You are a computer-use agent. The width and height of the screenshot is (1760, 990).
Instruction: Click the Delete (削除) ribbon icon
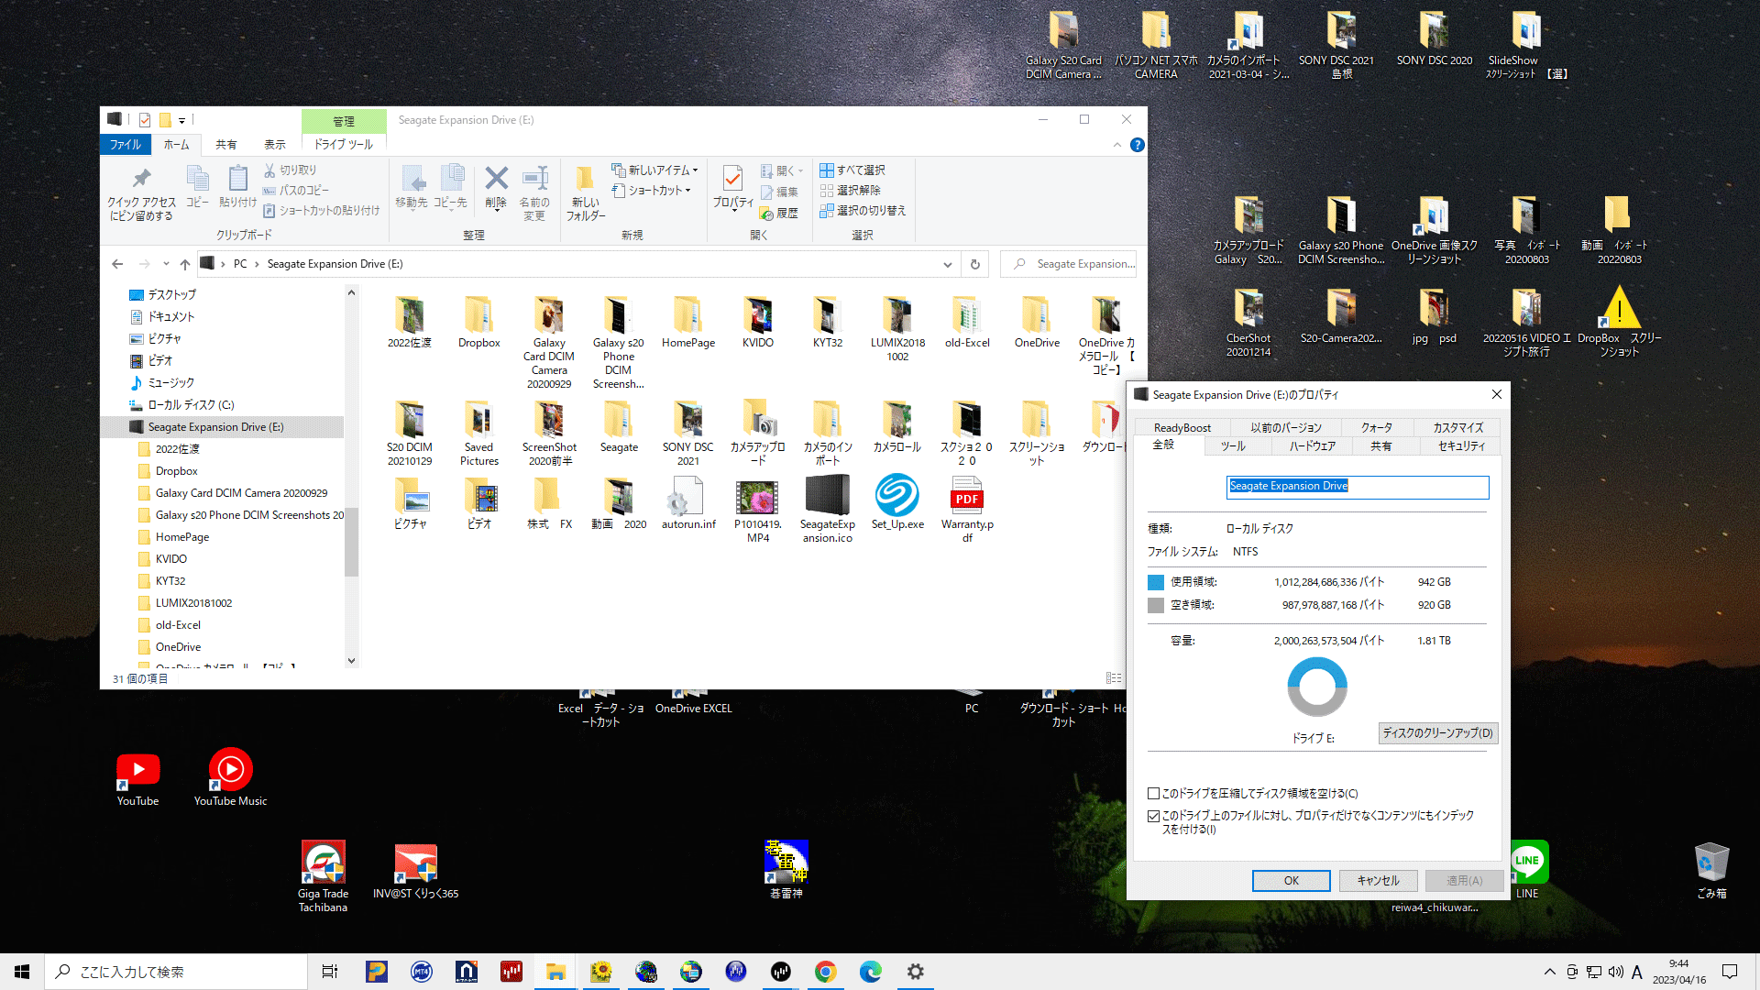(x=496, y=188)
